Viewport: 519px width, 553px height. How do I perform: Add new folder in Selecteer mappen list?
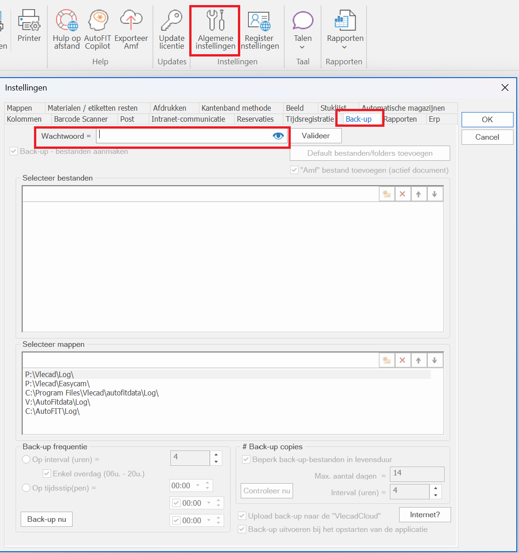[x=387, y=360]
